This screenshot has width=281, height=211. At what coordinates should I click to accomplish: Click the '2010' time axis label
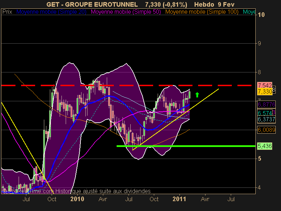click(77, 199)
